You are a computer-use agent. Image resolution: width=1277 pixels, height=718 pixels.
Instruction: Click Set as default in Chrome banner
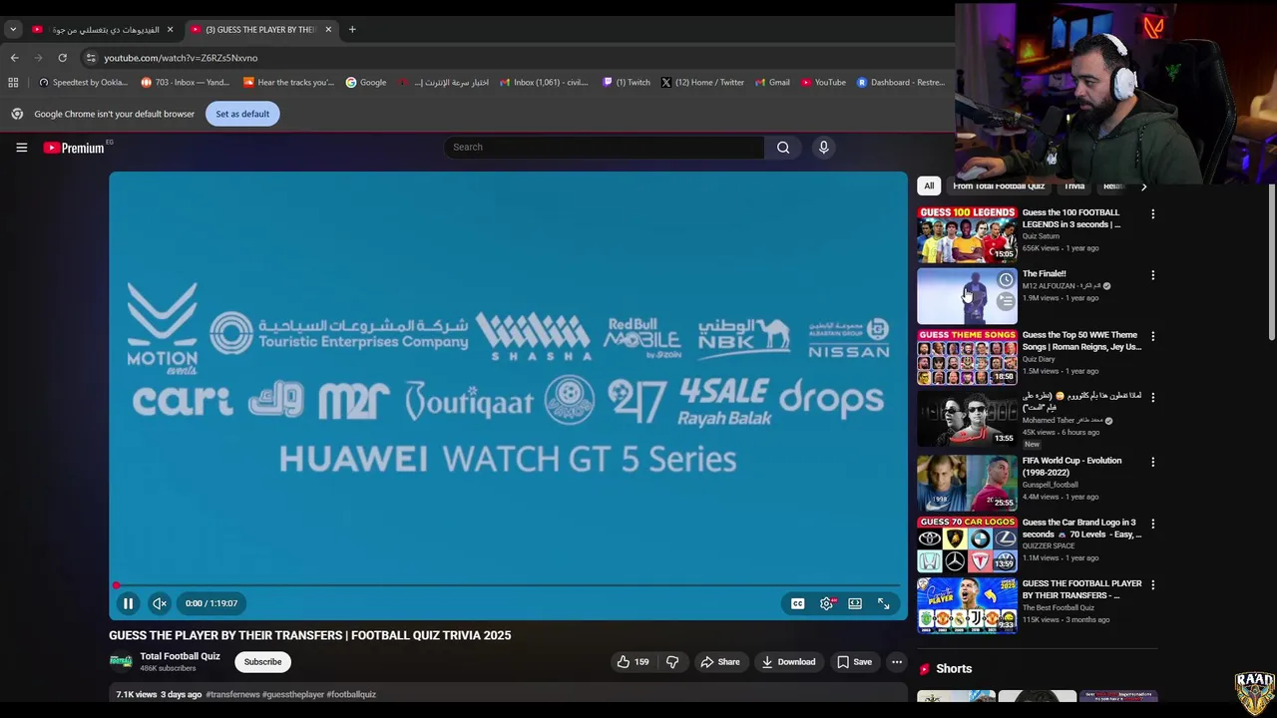pos(242,114)
